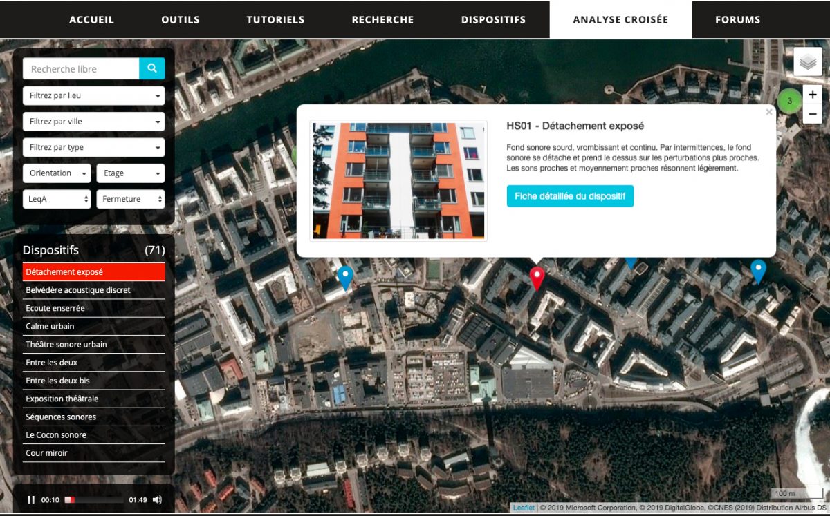
Task: Open the map layers control
Action: [x=807, y=62]
